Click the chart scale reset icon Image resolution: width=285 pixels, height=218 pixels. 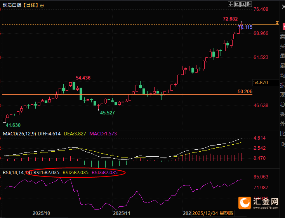(x=236, y=4)
